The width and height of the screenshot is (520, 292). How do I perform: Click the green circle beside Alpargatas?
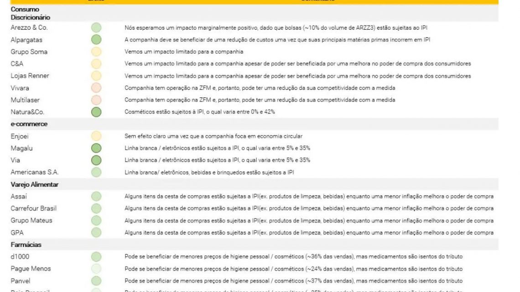pos(96,40)
